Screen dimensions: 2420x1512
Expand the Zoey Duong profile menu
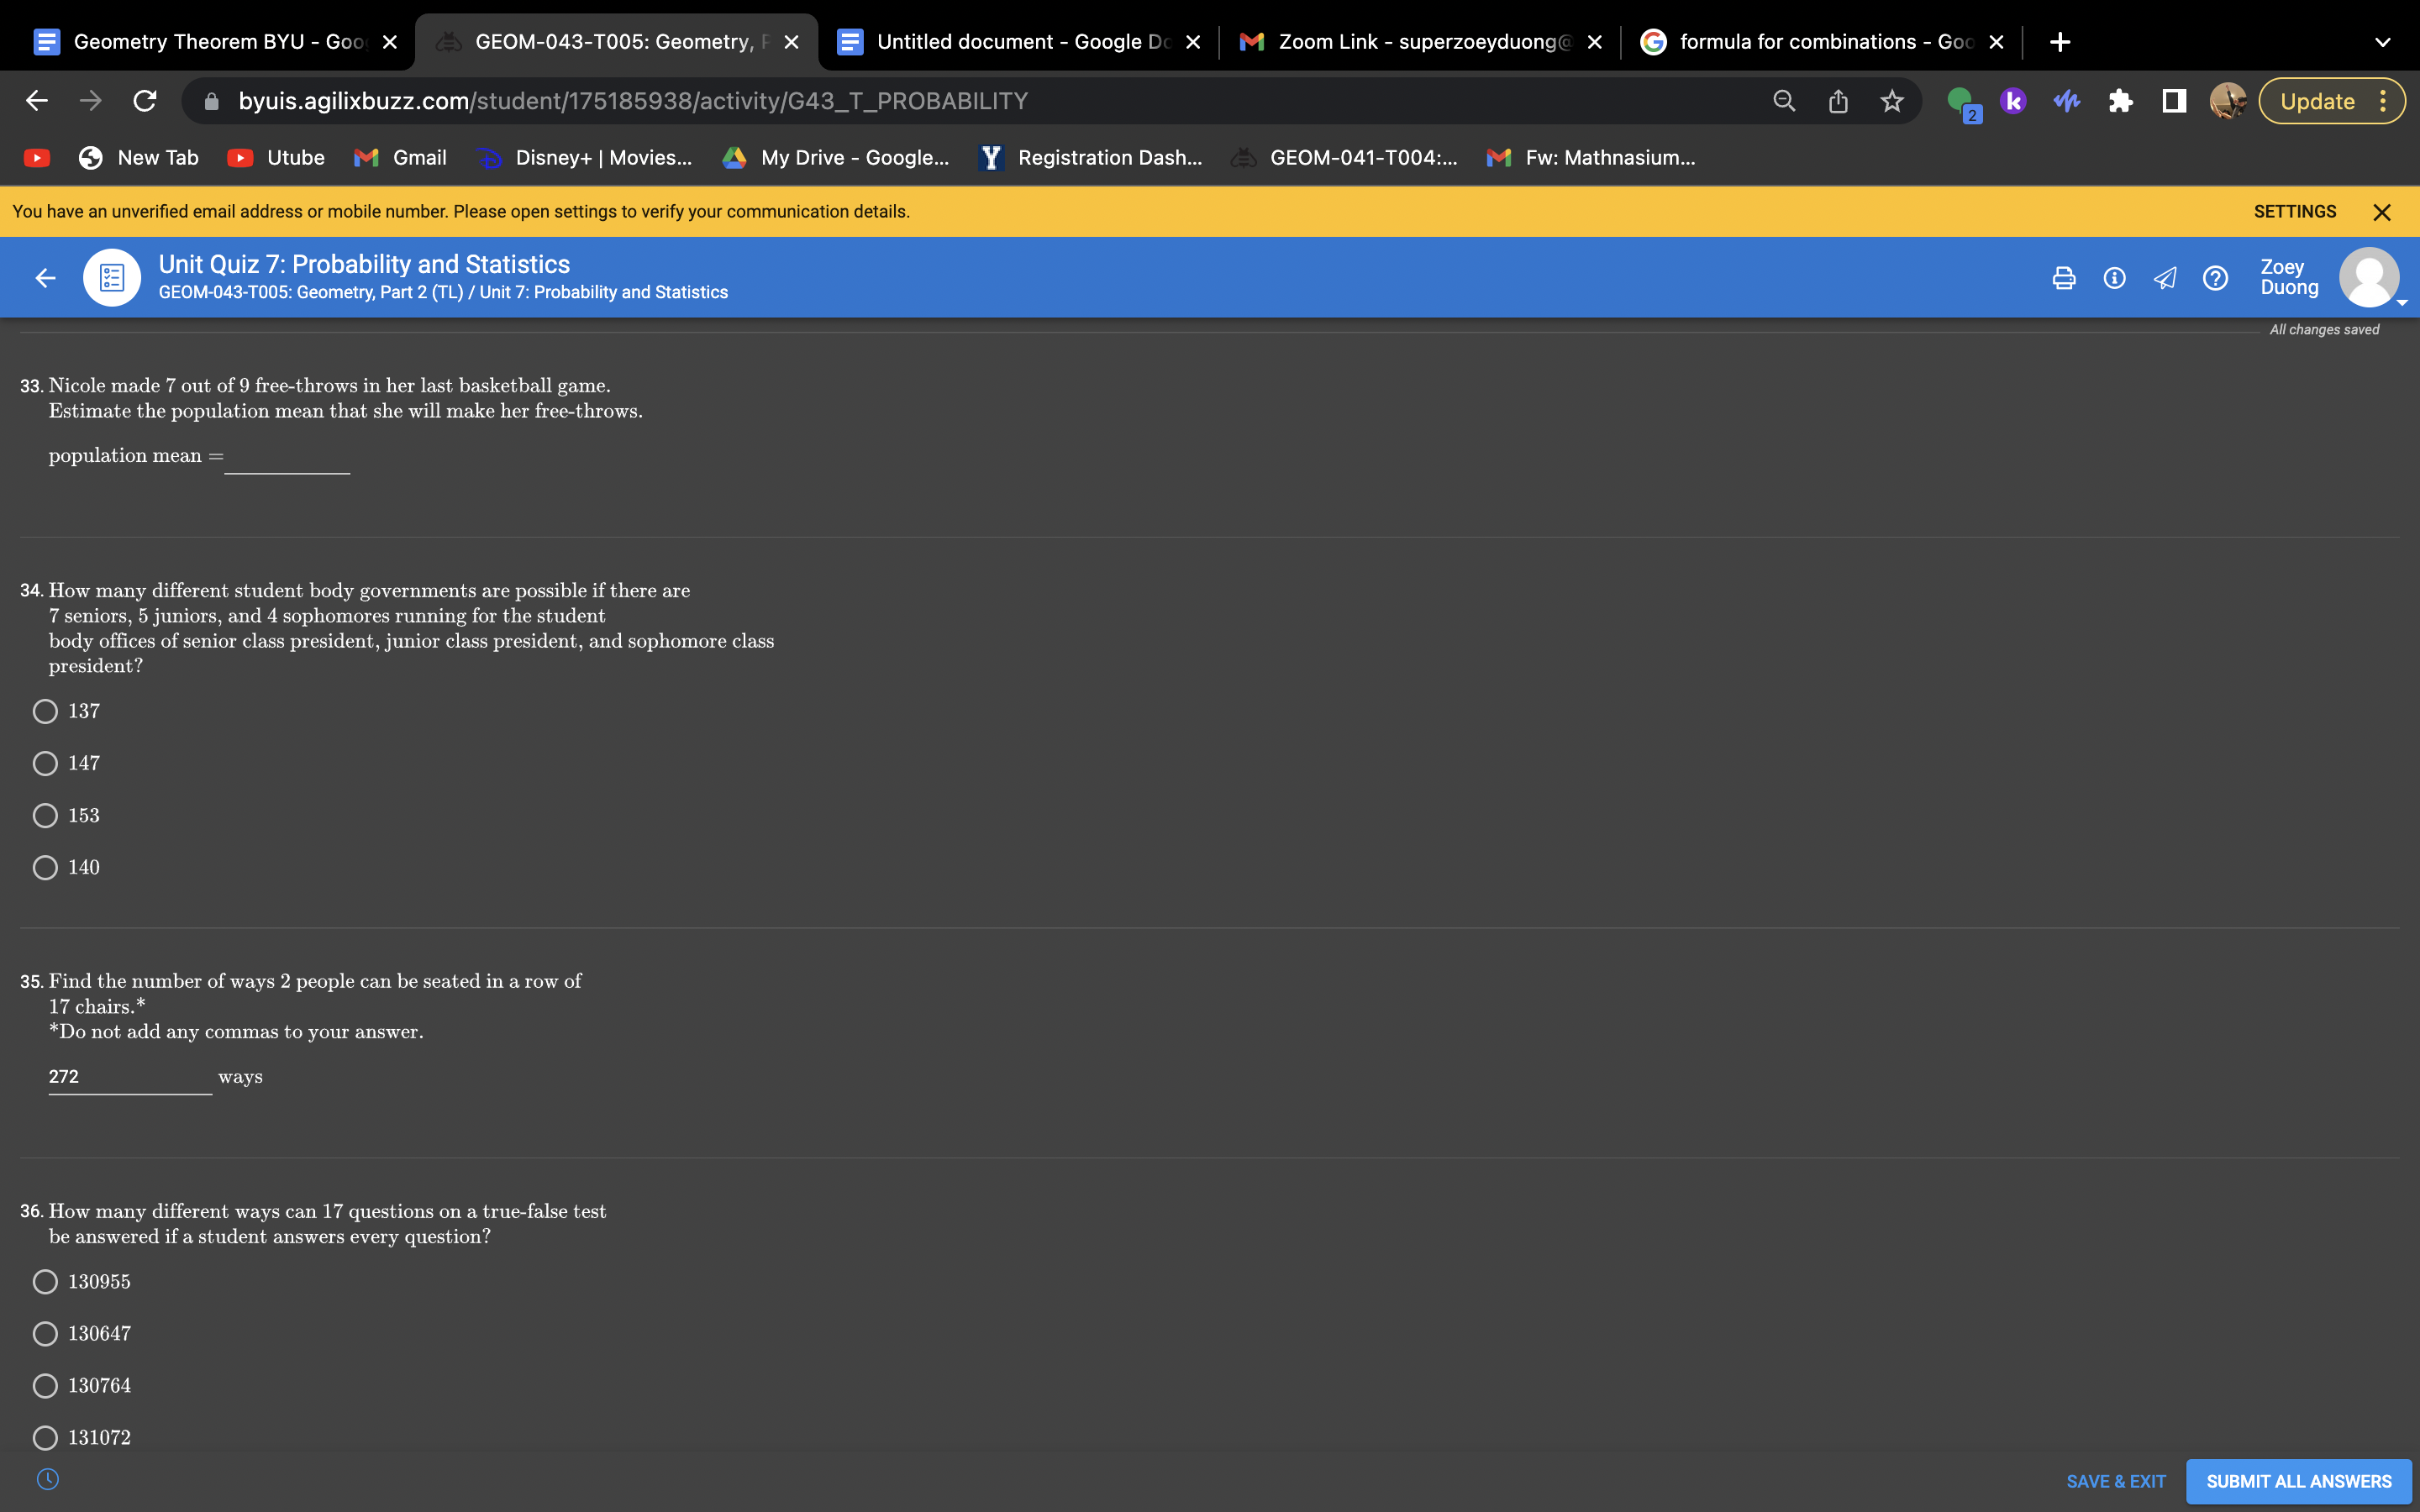pyautogui.click(x=2369, y=278)
